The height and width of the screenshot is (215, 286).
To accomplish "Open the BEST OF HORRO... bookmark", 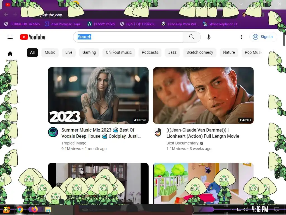I will 138,24.
